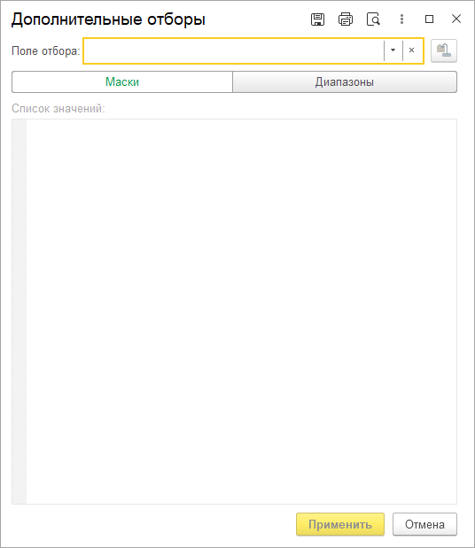The image size is (475, 548).
Task: Switch to the Диапазоны tab
Action: pyautogui.click(x=345, y=81)
